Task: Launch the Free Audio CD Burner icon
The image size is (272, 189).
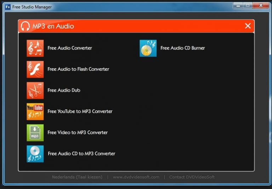Action: coord(148,48)
